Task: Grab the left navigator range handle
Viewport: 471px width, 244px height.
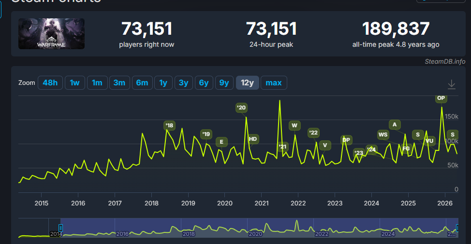Action: click(60, 228)
